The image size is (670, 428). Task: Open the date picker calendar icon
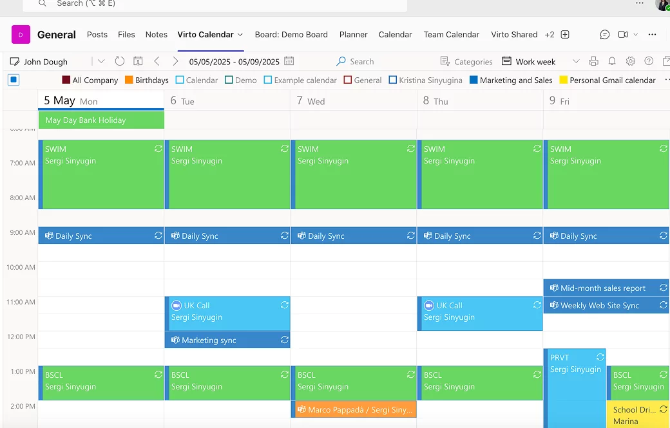coord(289,61)
